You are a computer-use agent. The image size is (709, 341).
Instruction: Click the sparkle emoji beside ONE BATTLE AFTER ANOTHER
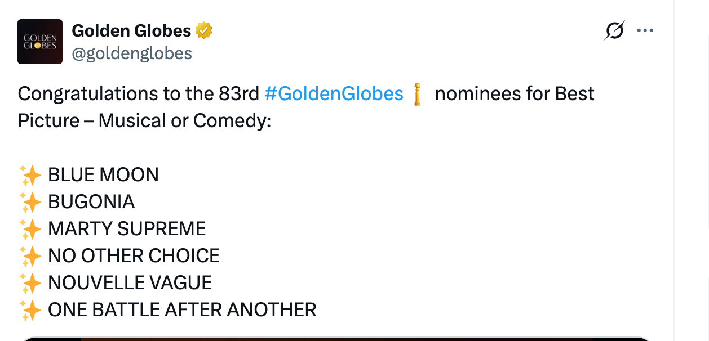[x=30, y=310]
